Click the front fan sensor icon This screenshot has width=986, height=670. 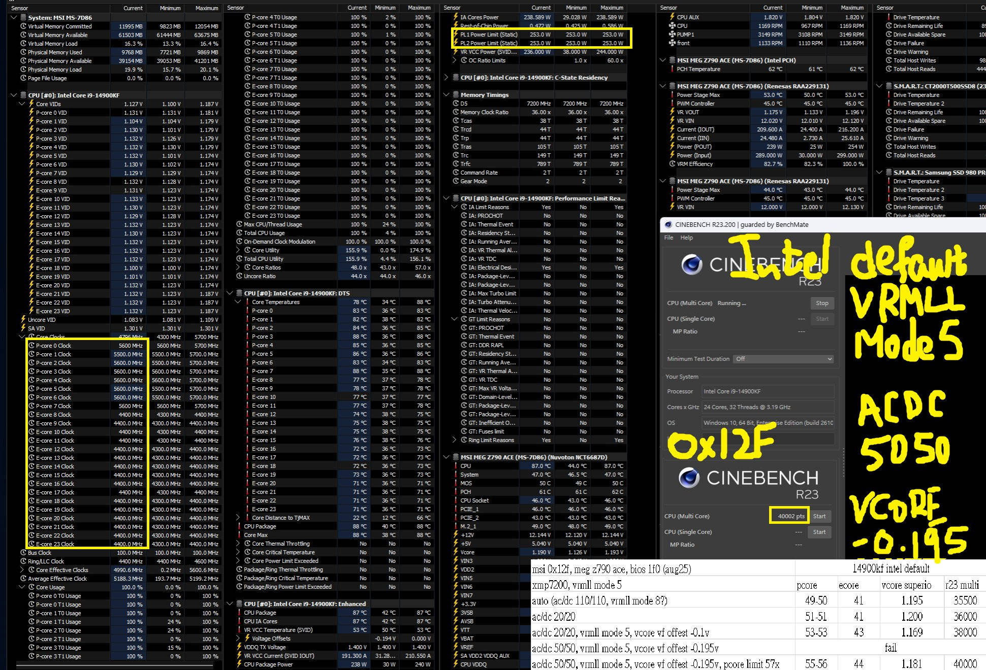pyautogui.click(x=672, y=43)
